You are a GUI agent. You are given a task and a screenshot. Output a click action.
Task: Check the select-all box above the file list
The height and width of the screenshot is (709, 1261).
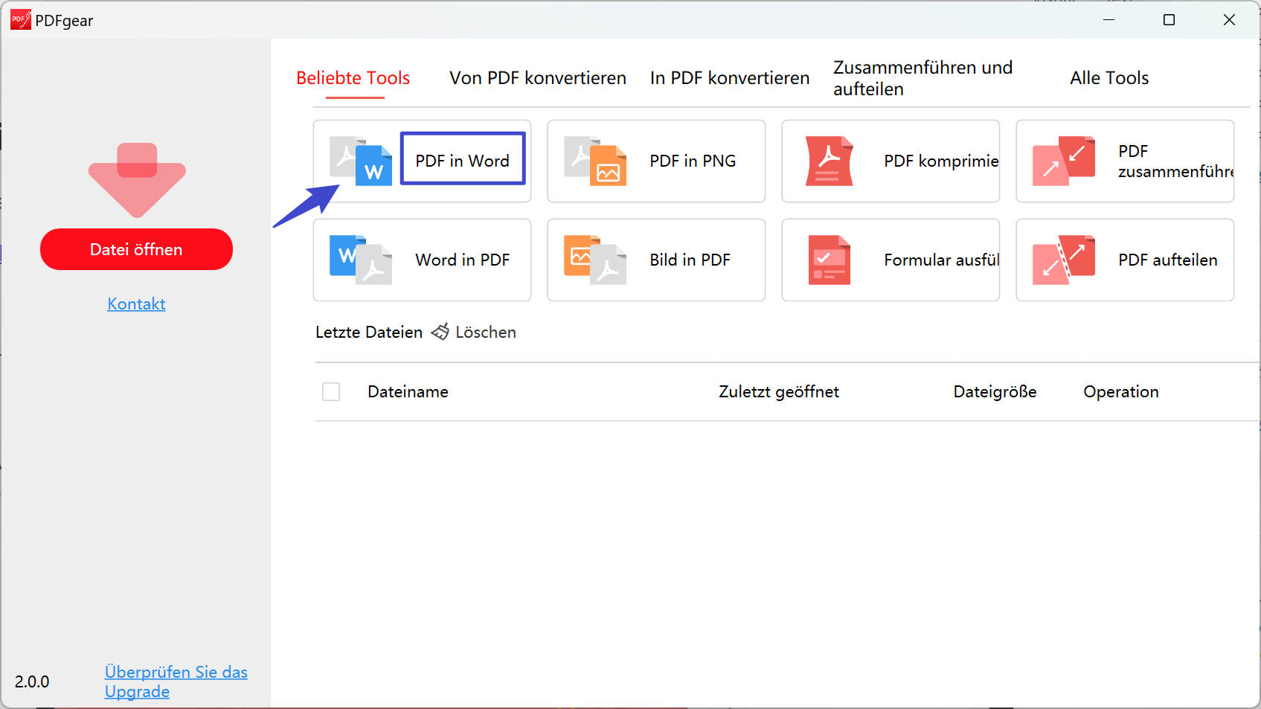tap(331, 391)
